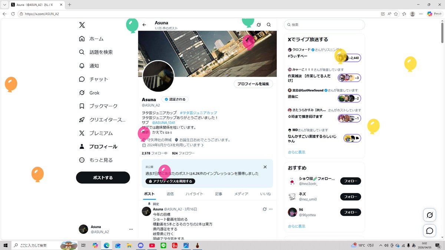Open Discord from the taskbar
Viewport: 445px width, 250px height.
point(141,245)
